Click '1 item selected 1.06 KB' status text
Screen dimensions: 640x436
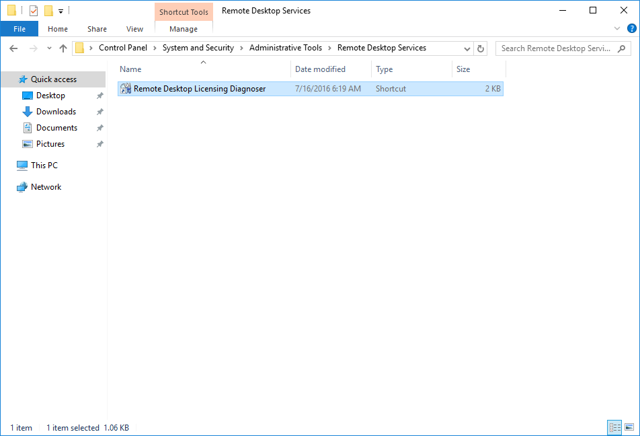click(88, 428)
